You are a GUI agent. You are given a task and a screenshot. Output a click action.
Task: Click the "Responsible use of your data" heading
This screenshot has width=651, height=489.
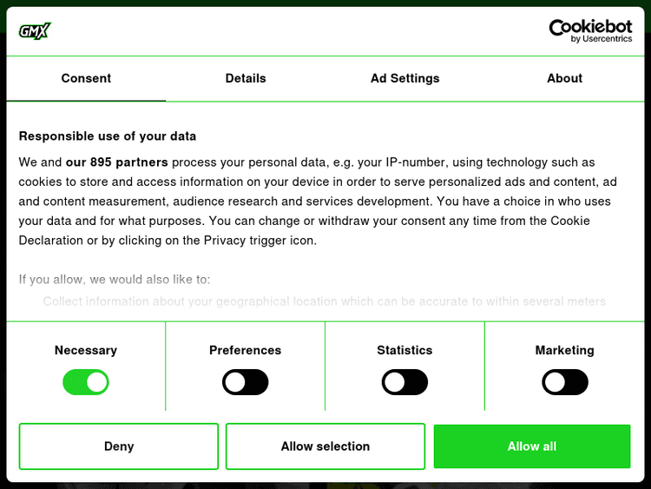[108, 136]
